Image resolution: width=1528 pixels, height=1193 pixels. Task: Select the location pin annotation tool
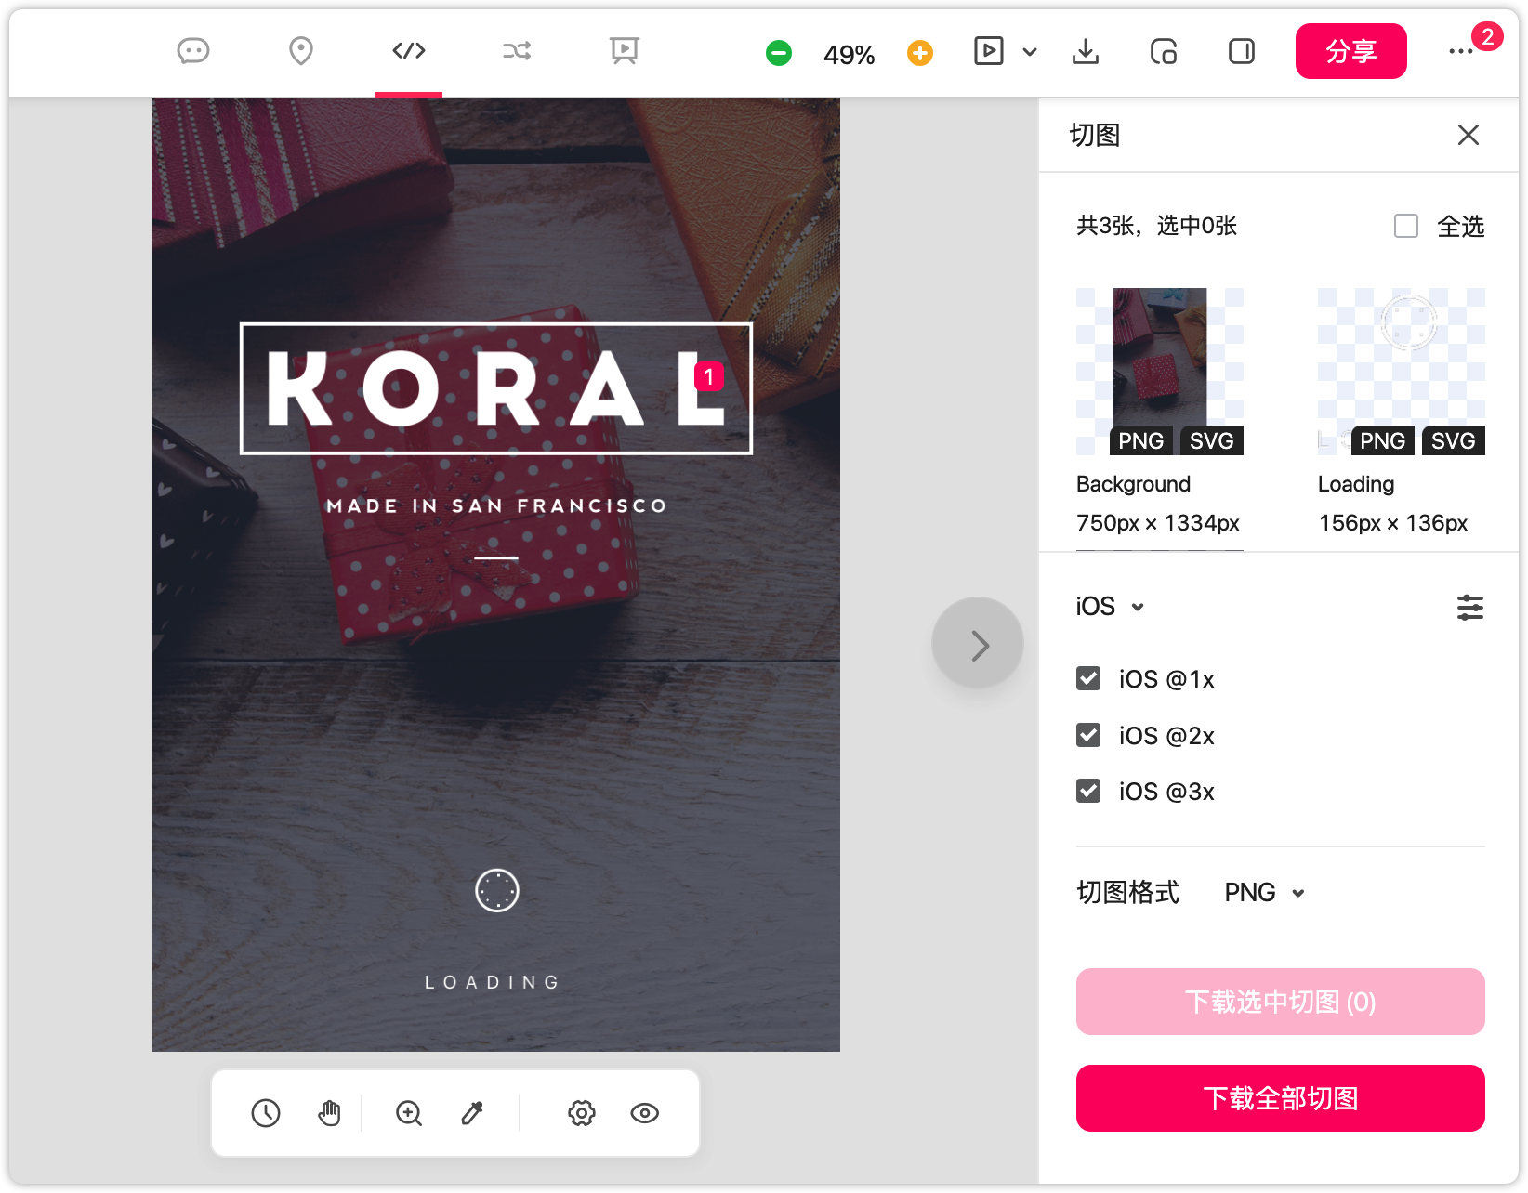click(300, 51)
